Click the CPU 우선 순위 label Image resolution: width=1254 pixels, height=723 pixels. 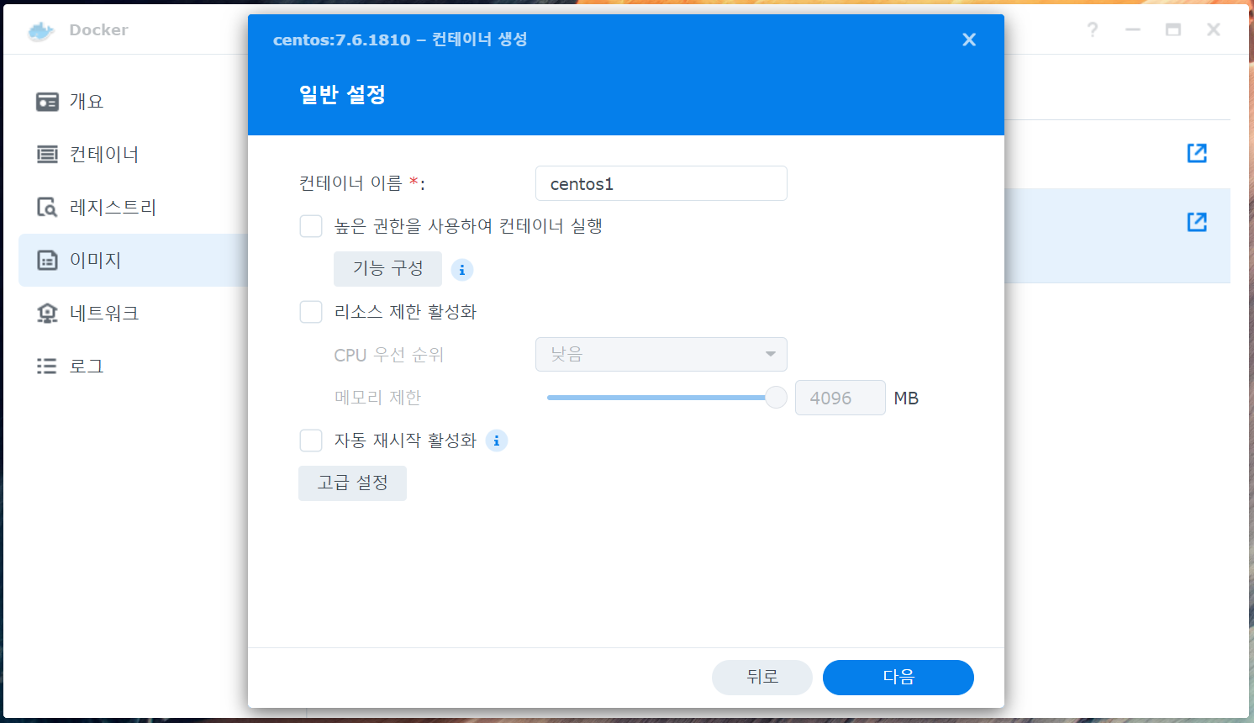pyautogui.click(x=388, y=355)
